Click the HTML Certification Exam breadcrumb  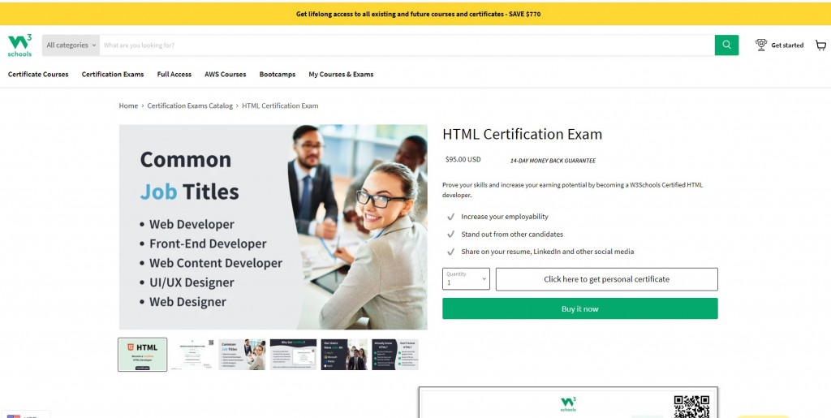coord(280,106)
